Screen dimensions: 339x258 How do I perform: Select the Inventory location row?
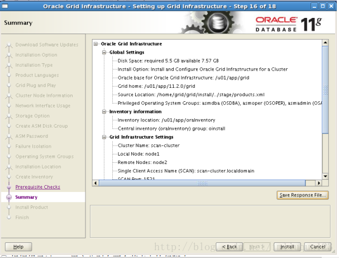[x=166, y=120]
